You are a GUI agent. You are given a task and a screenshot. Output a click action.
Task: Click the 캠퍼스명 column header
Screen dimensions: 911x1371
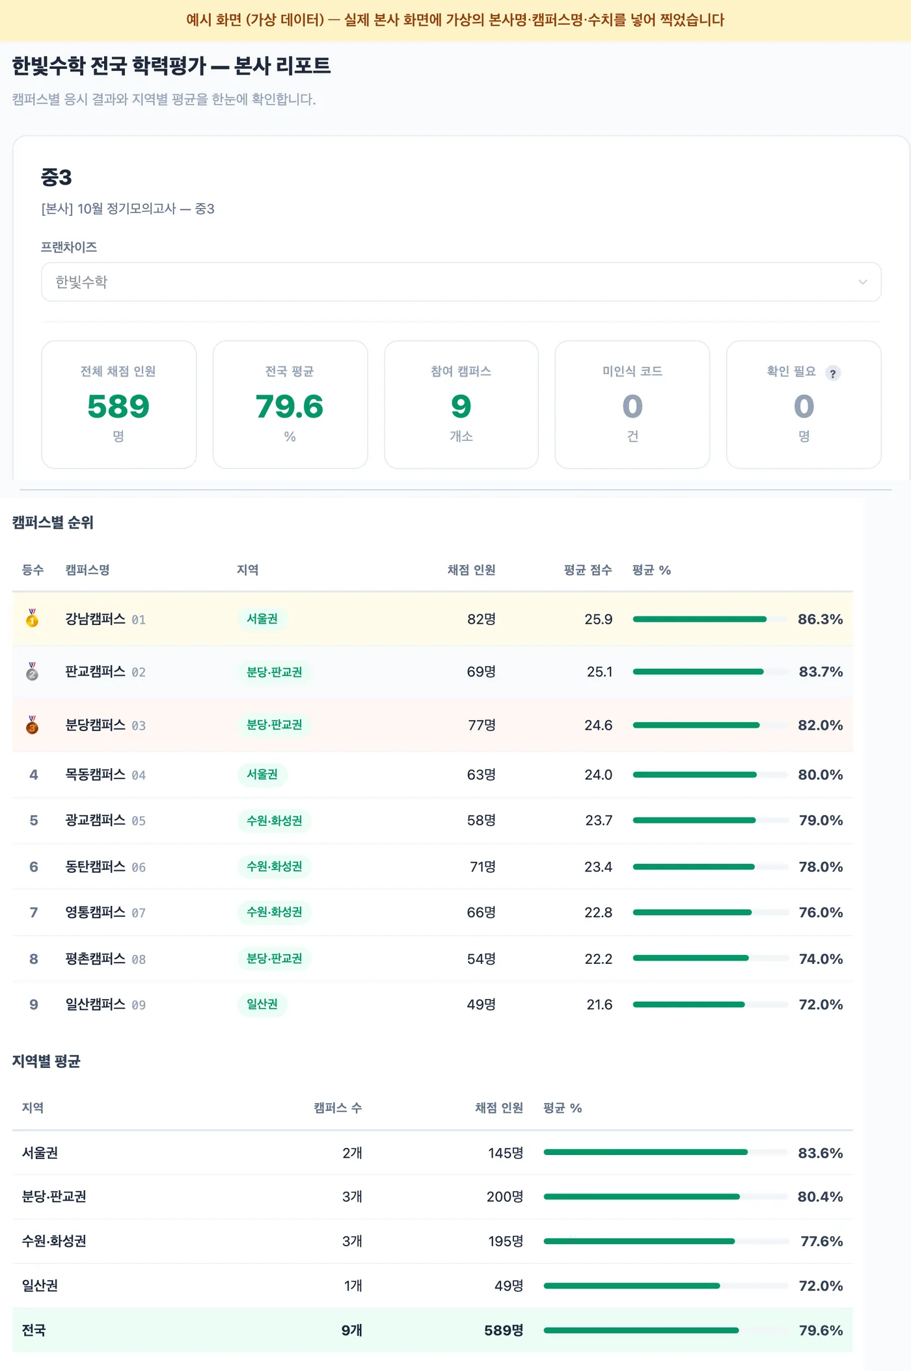(87, 570)
